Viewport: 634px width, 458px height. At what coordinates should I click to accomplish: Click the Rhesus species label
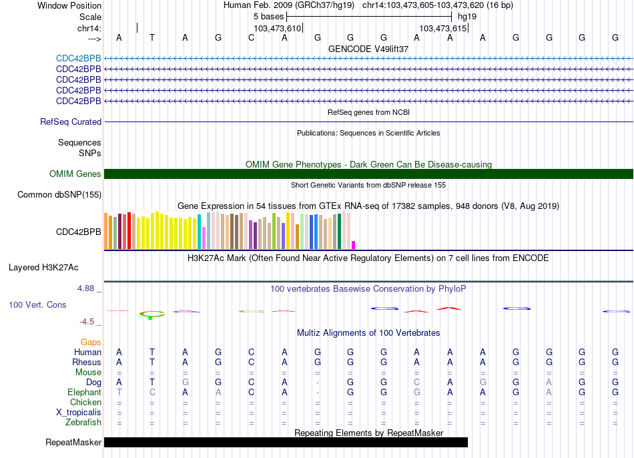tap(87, 362)
